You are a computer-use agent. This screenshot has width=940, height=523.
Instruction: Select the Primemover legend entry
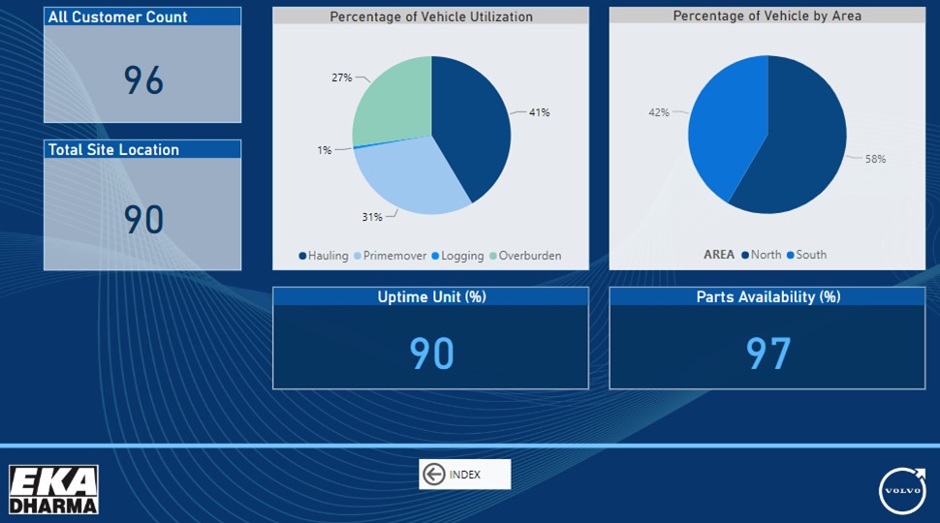(x=391, y=256)
